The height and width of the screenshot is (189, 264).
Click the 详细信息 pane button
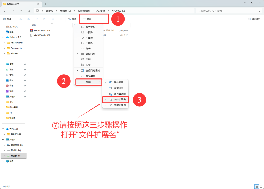coord(254,19)
